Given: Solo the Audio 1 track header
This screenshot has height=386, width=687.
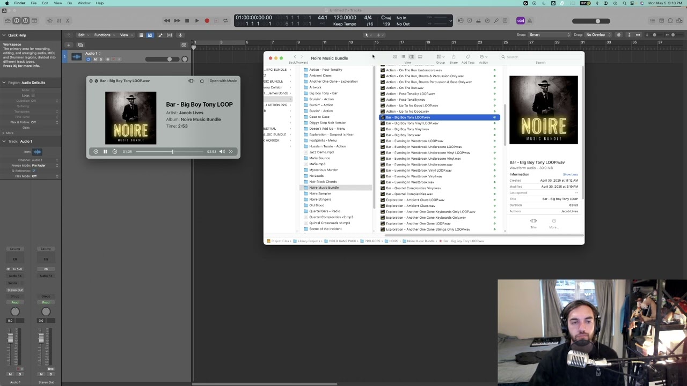Looking at the screenshot, I should [x=100, y=59].
